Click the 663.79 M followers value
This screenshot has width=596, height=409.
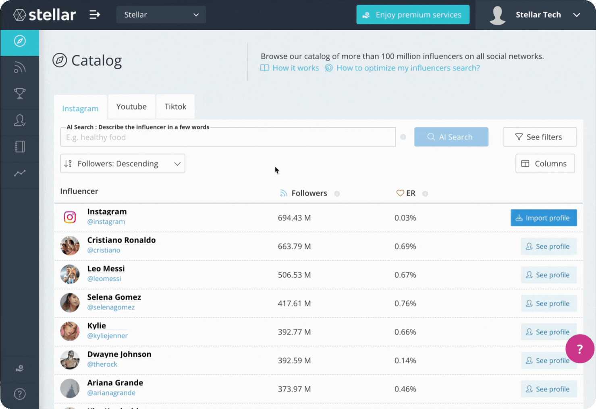tap(294, 247)
